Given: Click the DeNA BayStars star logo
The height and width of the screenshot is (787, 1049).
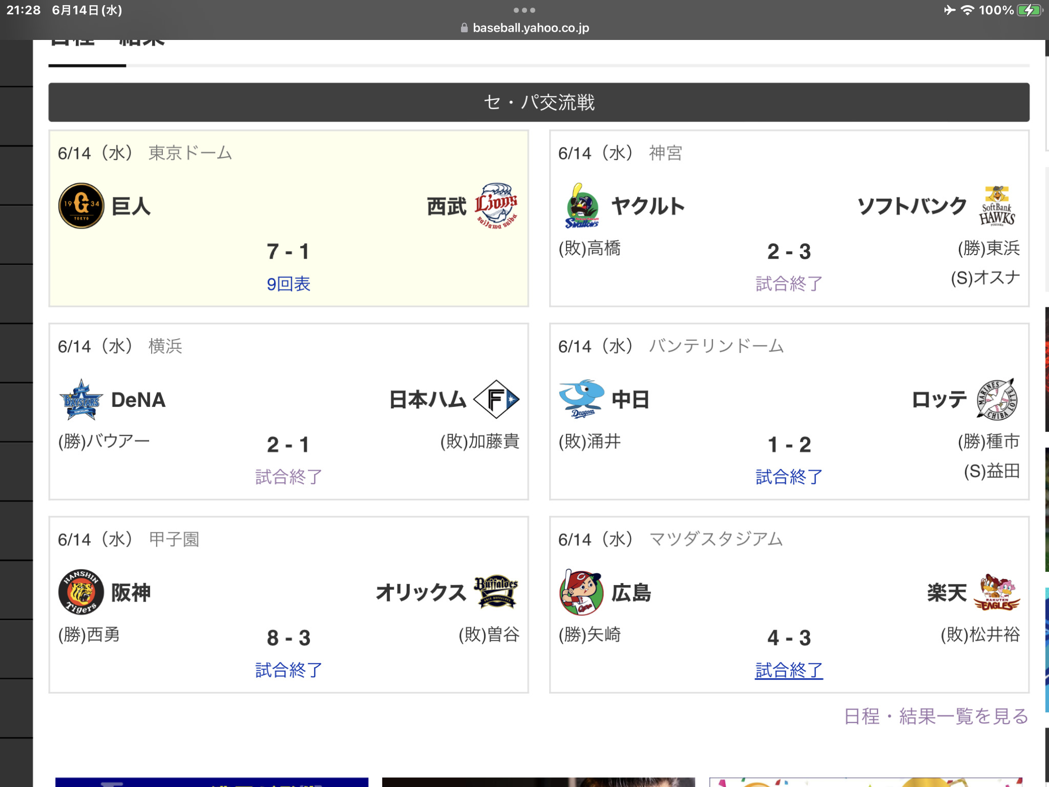Looking at the screenshot, I should coord(81,400).
